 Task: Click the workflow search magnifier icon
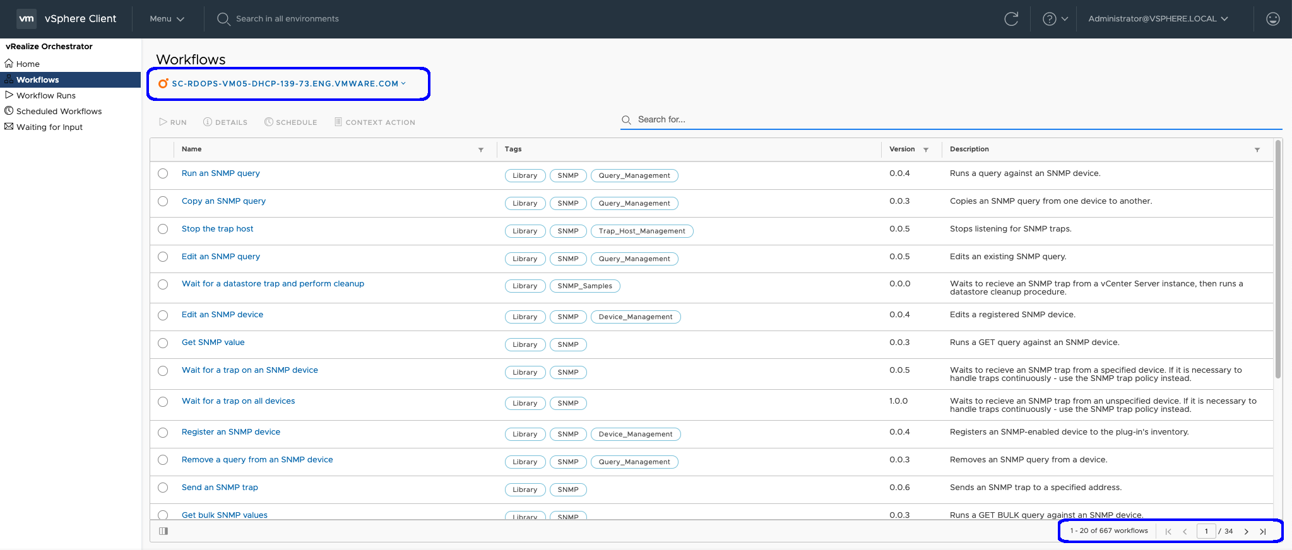pyautogui.click(x=626, y=120)
